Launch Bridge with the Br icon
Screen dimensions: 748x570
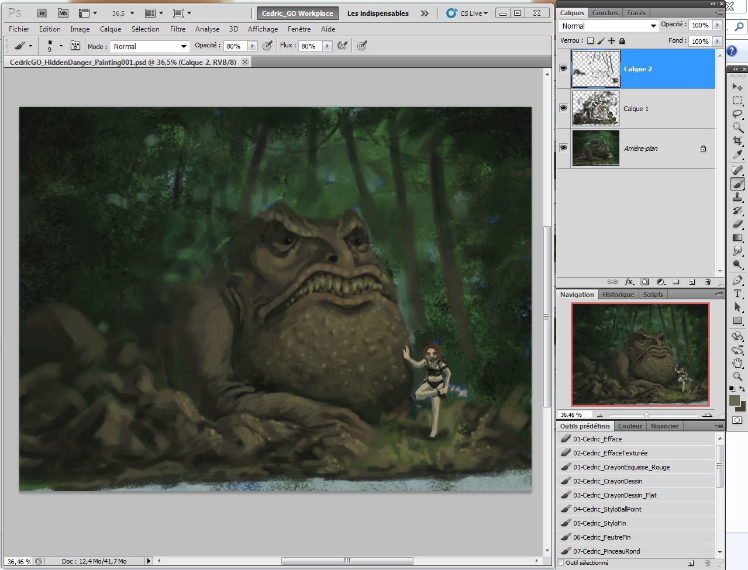click(42, 13)
